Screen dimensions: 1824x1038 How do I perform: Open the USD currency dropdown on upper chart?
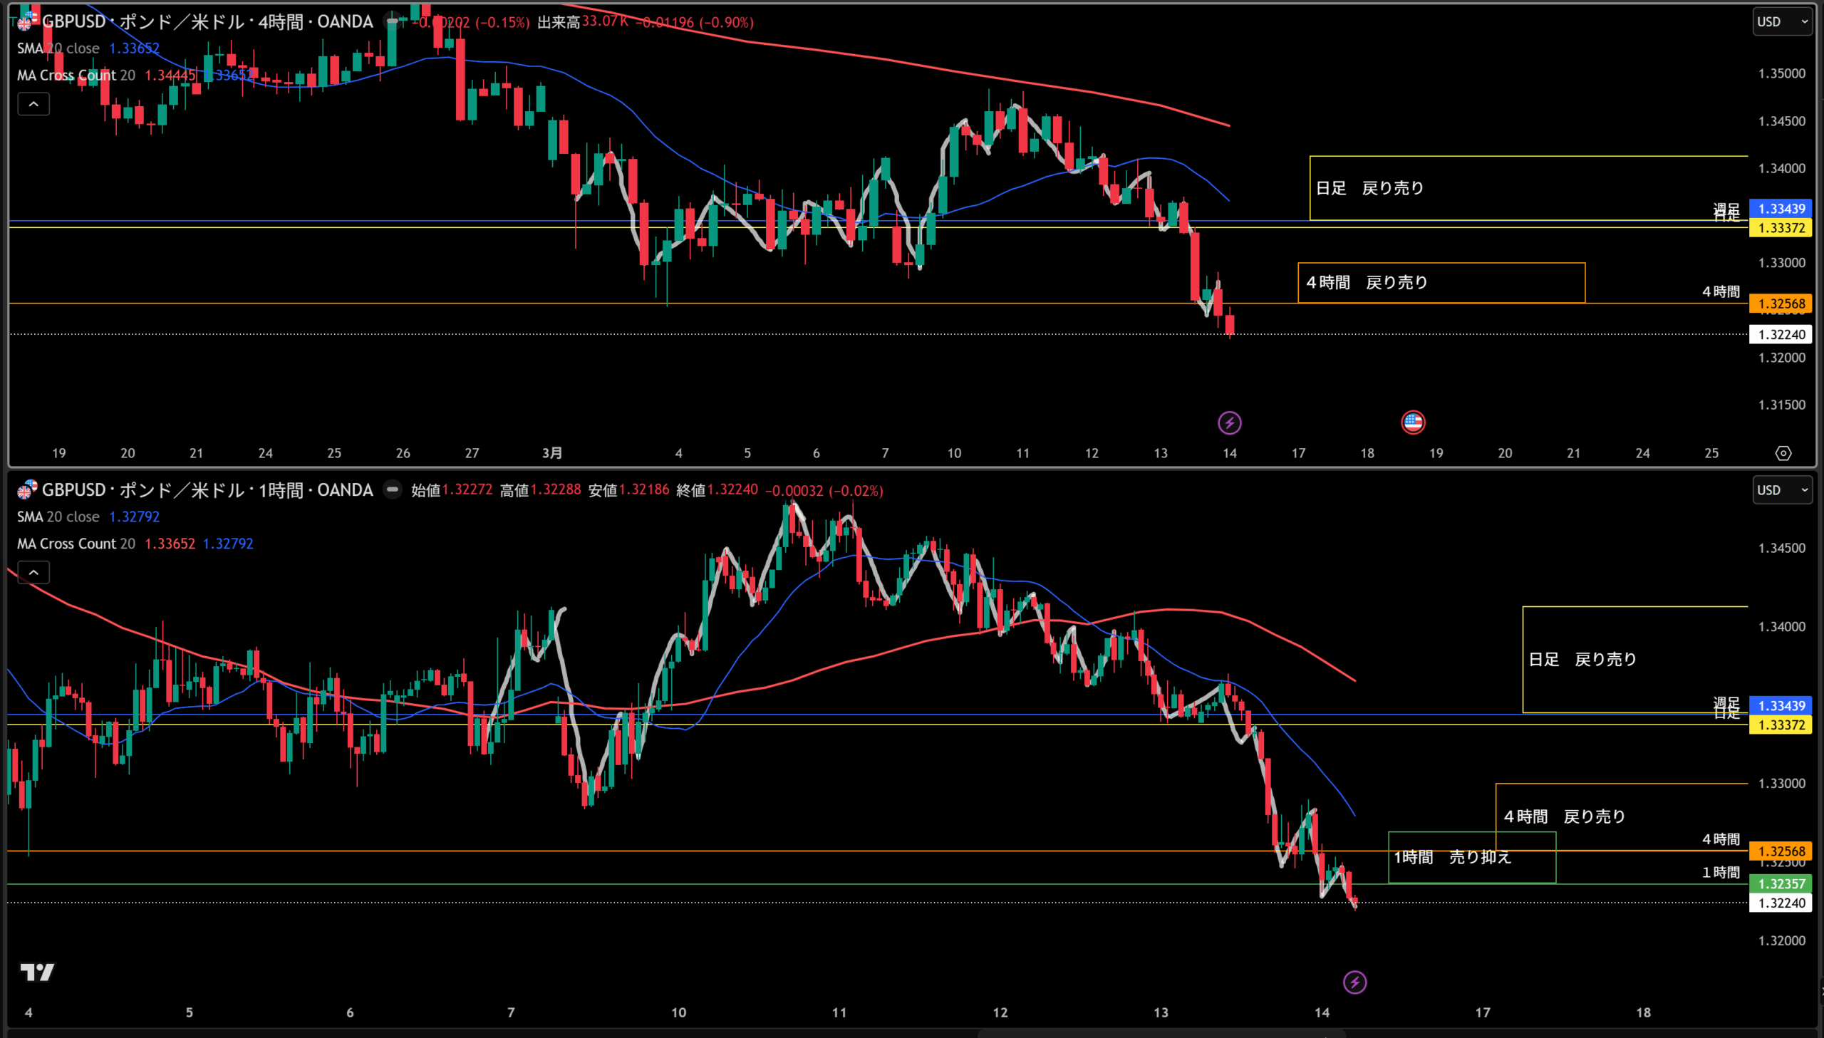point(1782,21)
